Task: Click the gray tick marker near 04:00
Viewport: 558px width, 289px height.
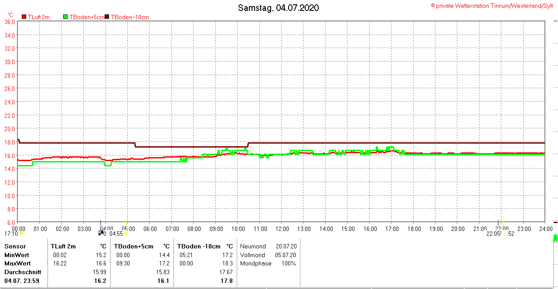Action: 101,223
